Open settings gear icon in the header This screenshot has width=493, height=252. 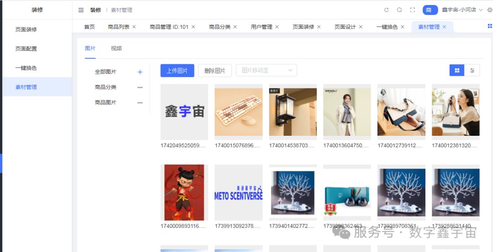[490, 10]
